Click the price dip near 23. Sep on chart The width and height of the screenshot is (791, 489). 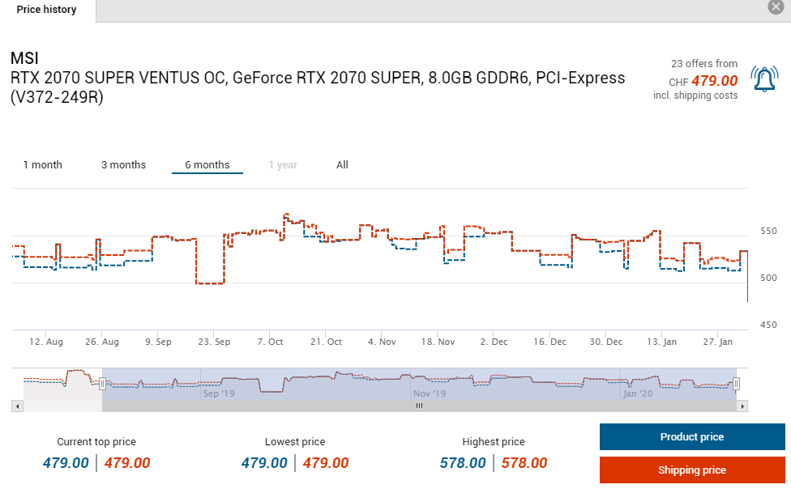[210, 283]
